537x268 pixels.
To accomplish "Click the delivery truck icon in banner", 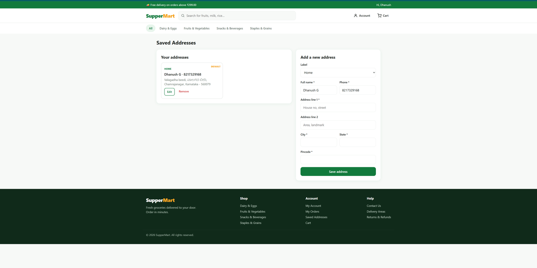I will click(148, 5).
